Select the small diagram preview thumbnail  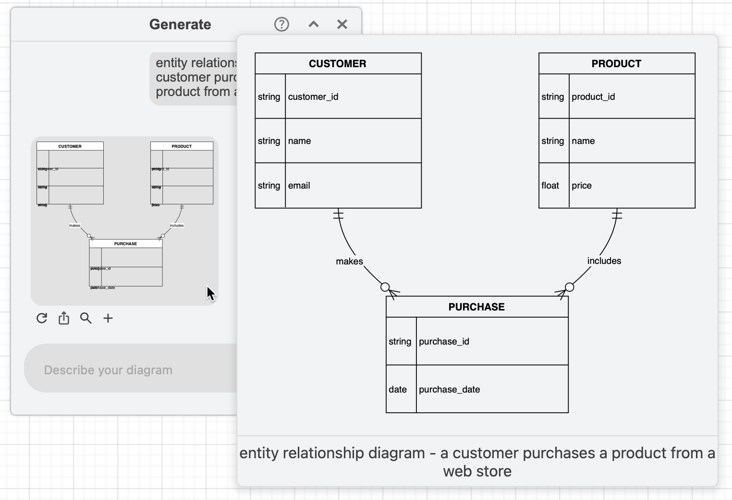click(125, 221)
